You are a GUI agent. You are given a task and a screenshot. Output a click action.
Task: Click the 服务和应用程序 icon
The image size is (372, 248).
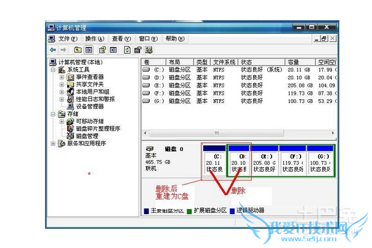tap(62, 143)
